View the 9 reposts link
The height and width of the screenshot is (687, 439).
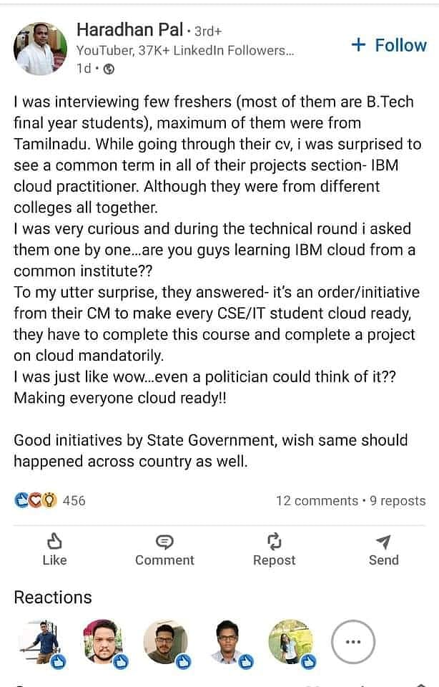point(398,500)
